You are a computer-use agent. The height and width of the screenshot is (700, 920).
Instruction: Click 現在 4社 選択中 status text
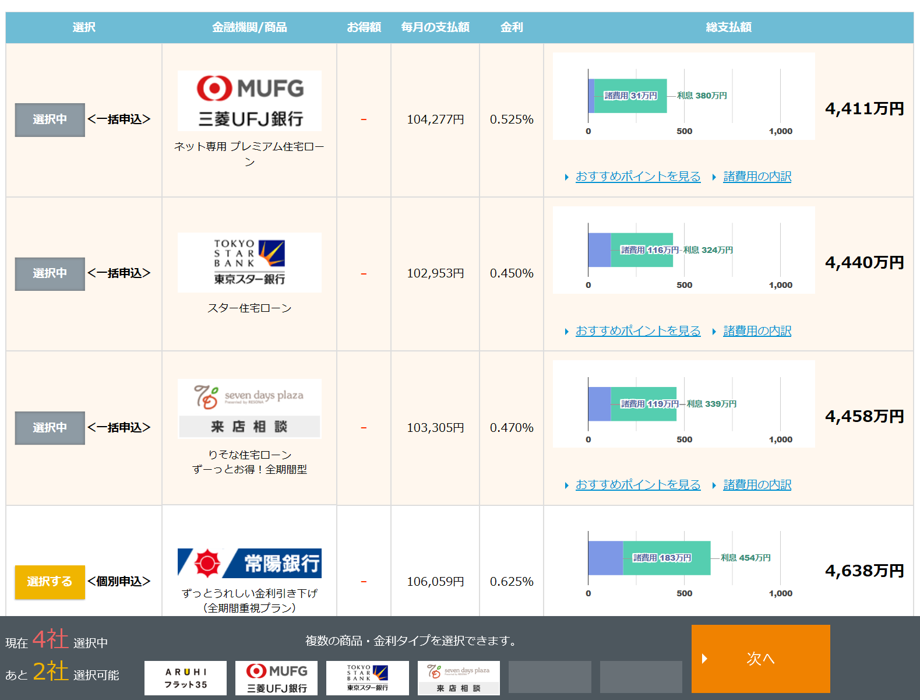pos(57,639)
